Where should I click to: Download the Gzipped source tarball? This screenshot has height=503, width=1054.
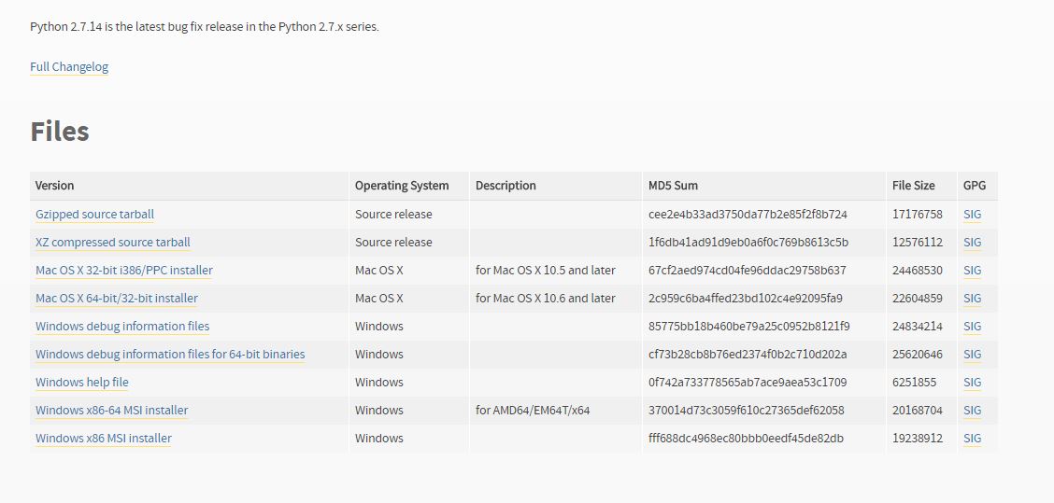[94, 215]
